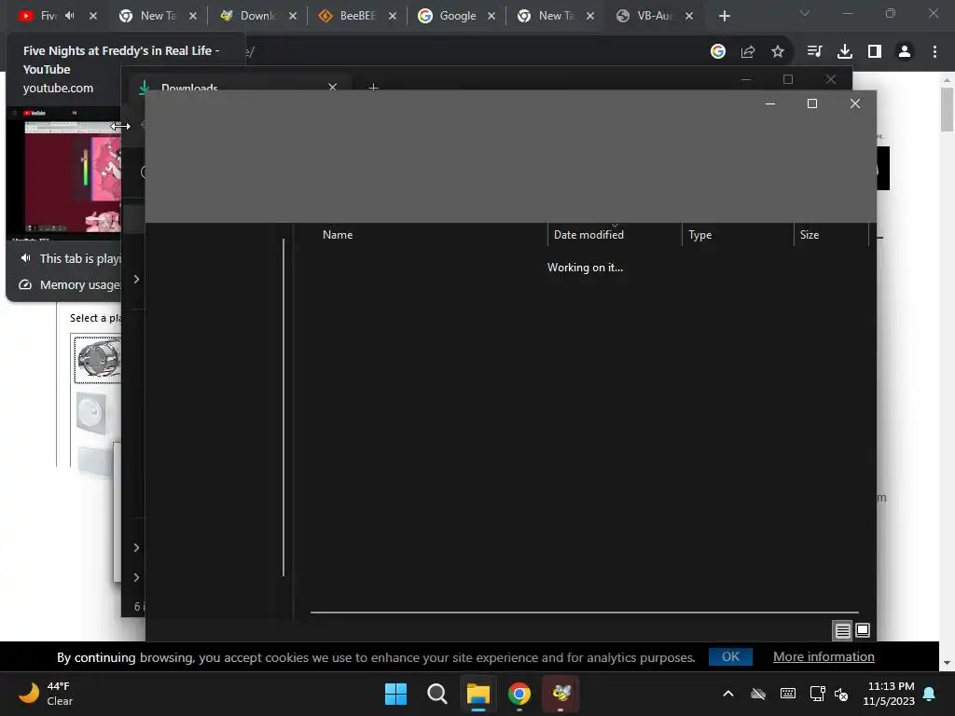The image size is (955, 716).
Task: Open the weather widget on taskbar
Action: tap(46, 694)
